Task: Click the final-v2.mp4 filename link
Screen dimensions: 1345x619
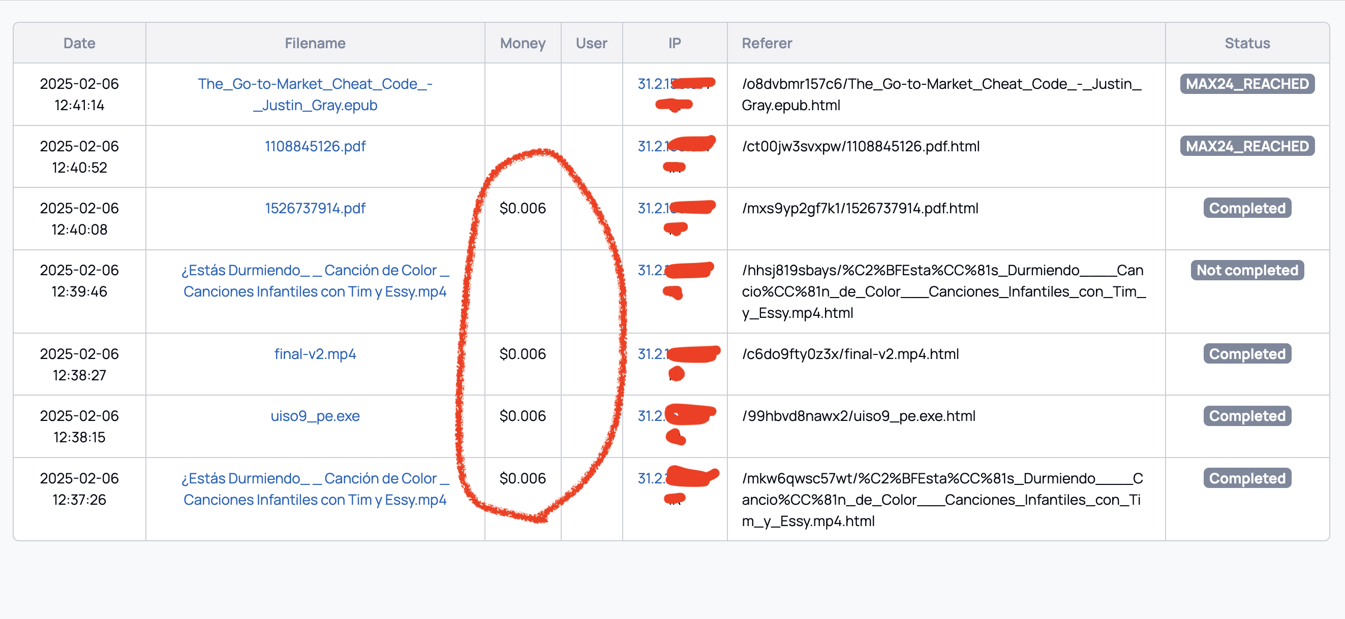Action: (x=315, y=353)
